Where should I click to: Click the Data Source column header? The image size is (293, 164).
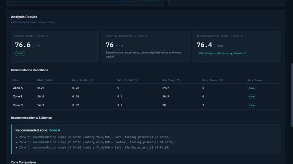255,80
